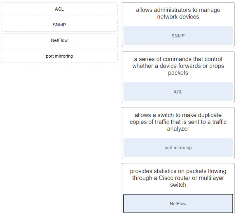Click the ACL answer slot on right
This screenshot has width=236, height=214.
[178, 92]
